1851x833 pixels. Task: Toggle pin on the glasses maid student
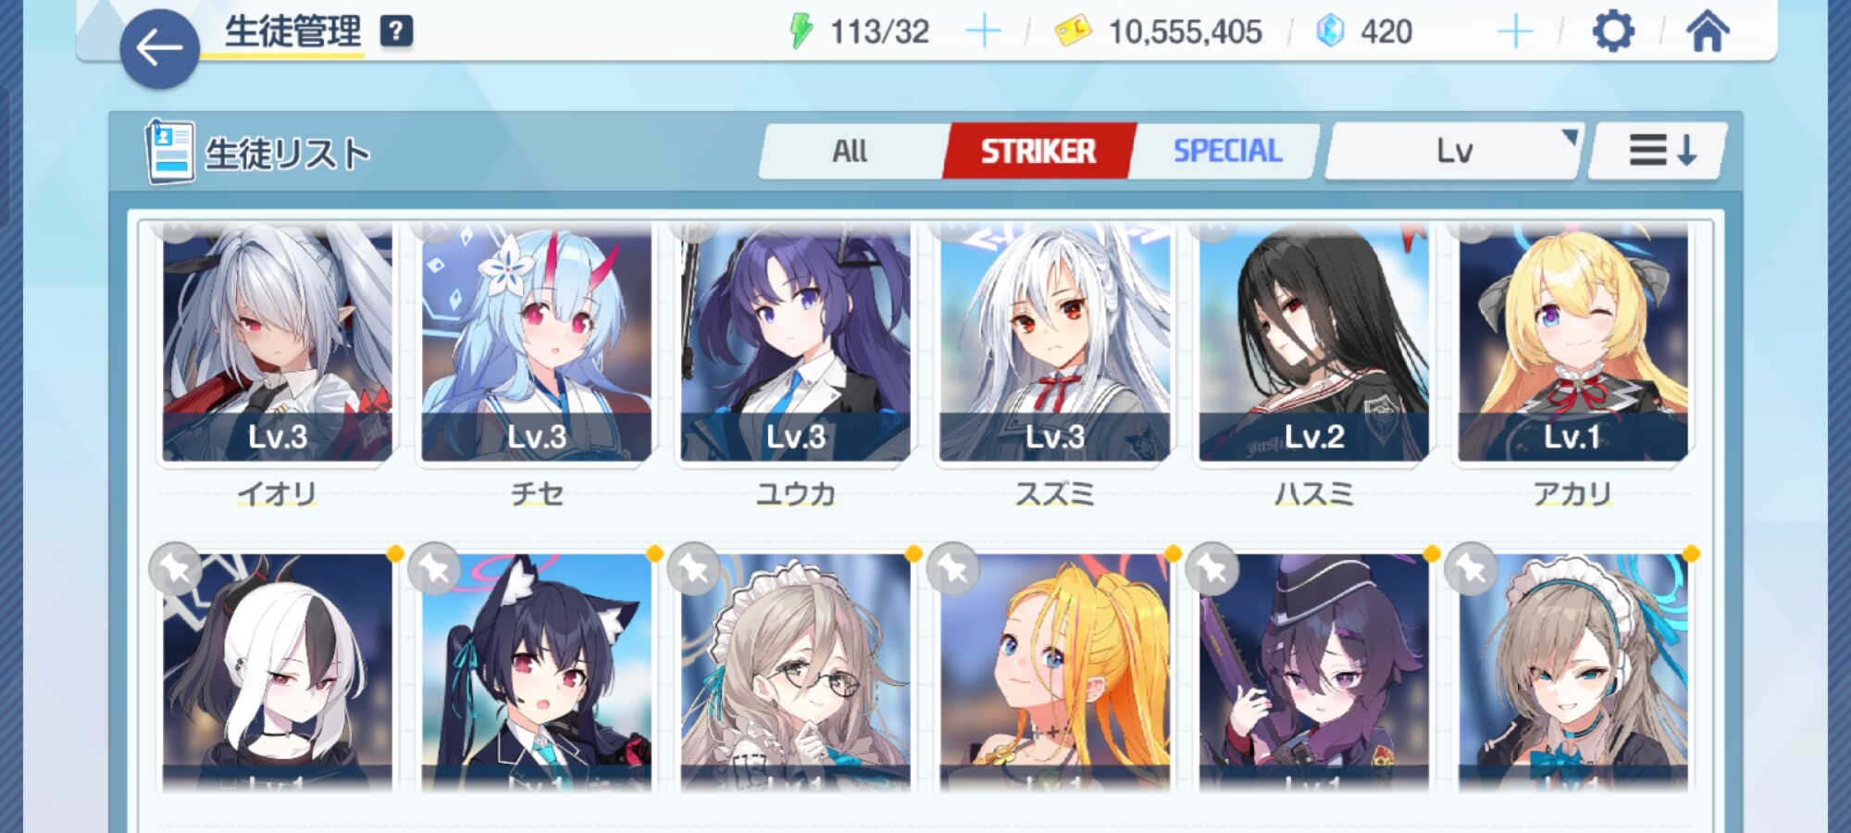pyautogui.click(x=693, y=568)
